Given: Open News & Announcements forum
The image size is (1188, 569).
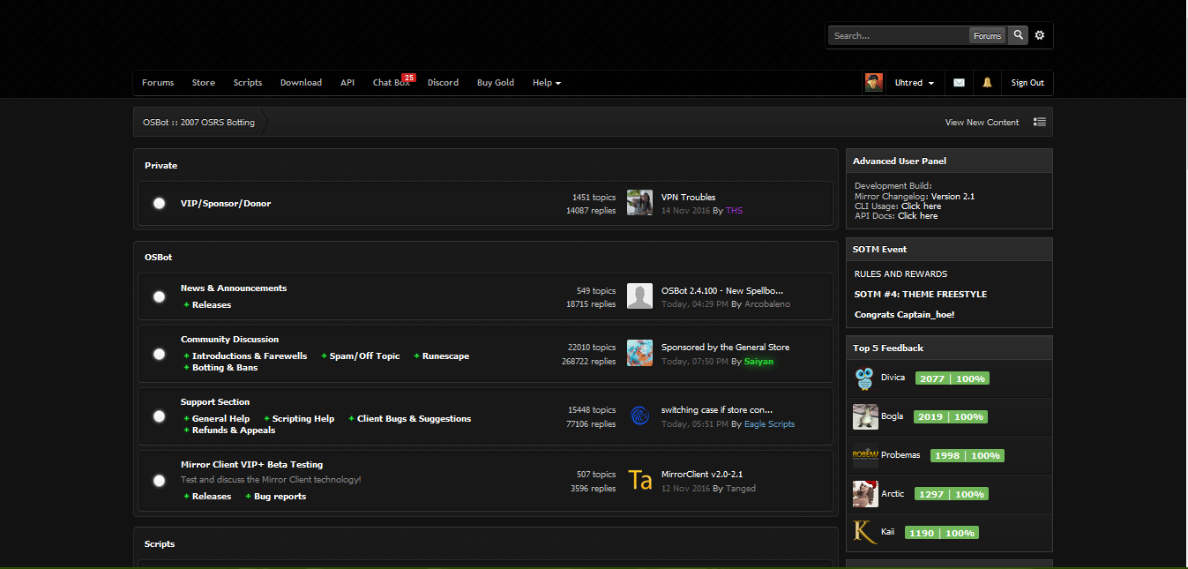Looking at the screenshot, I should [x=234, y=288].
